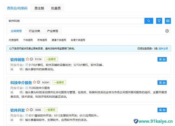
Task: Click 清除全部 link
Action: (163, 48)
